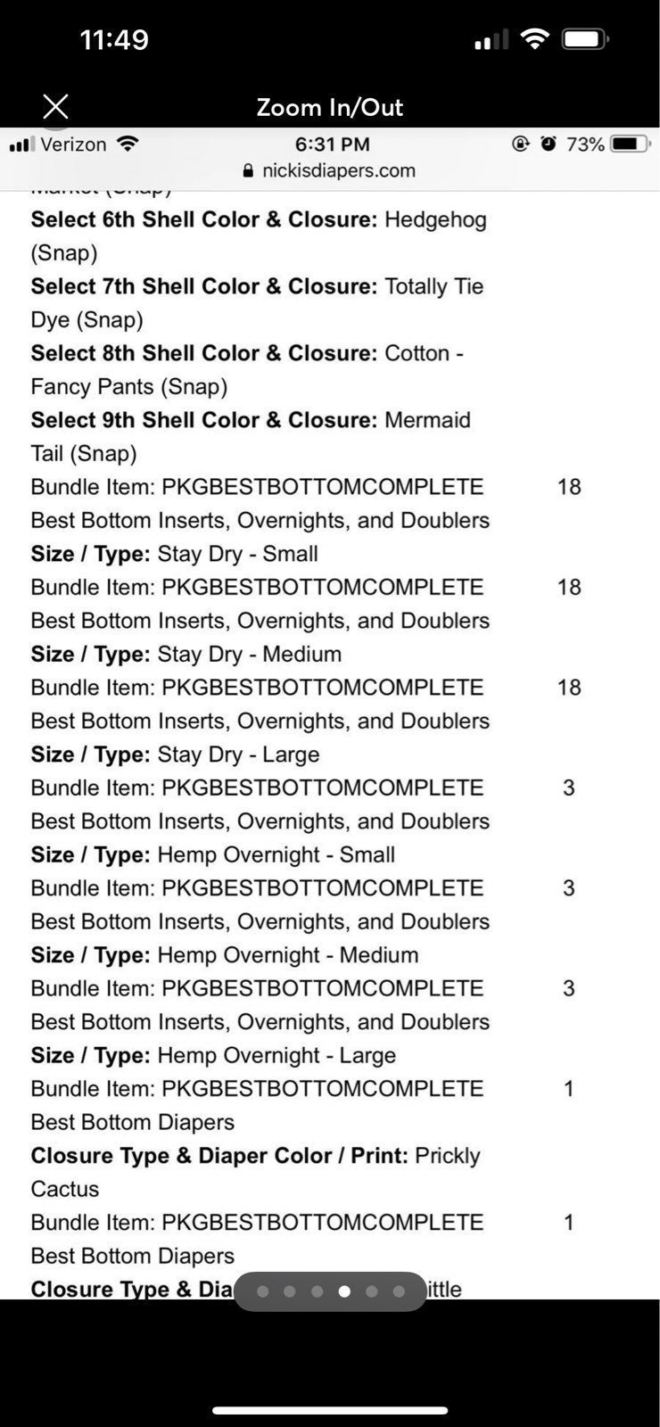Tap the alarm clock icon in inner status bar

(549, 144)
